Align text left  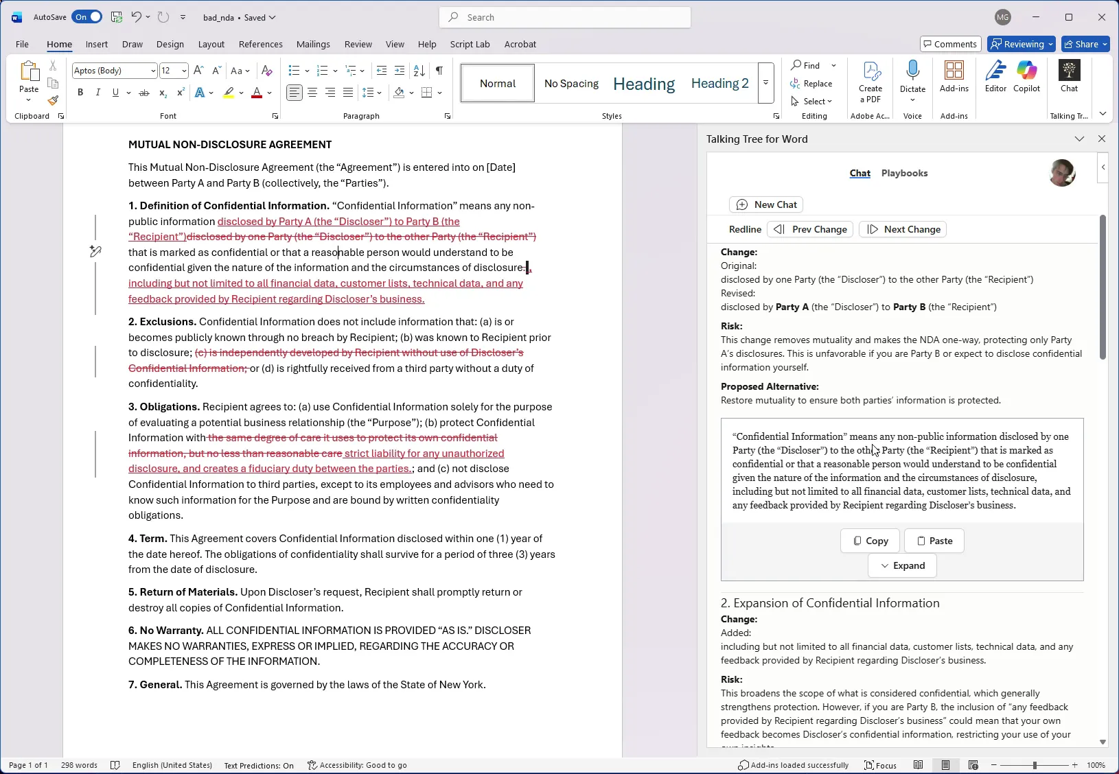point(294,93)
